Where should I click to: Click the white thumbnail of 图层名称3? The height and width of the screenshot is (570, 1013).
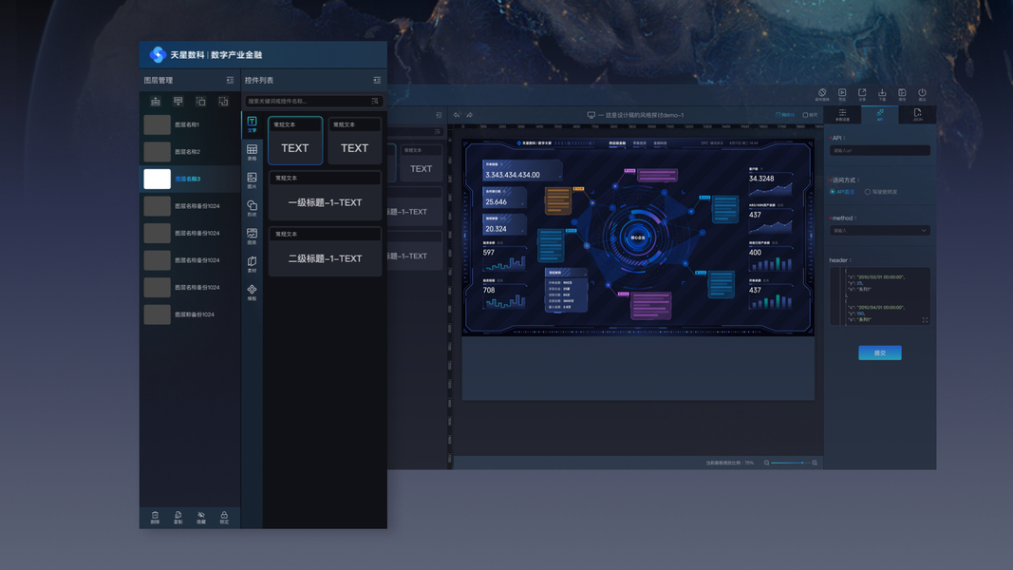[x=157, y=179]
